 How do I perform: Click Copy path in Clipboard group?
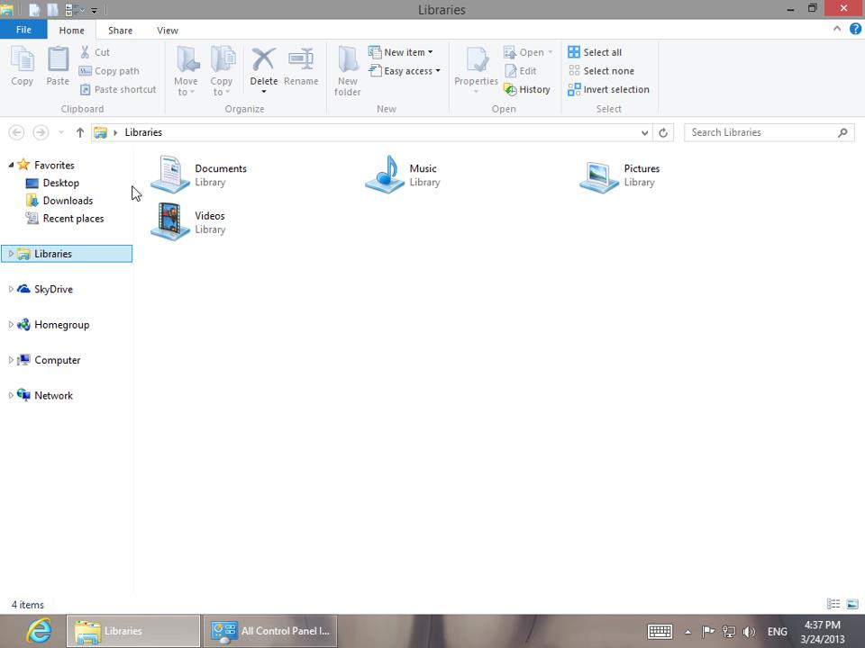[x=109, y=71]
